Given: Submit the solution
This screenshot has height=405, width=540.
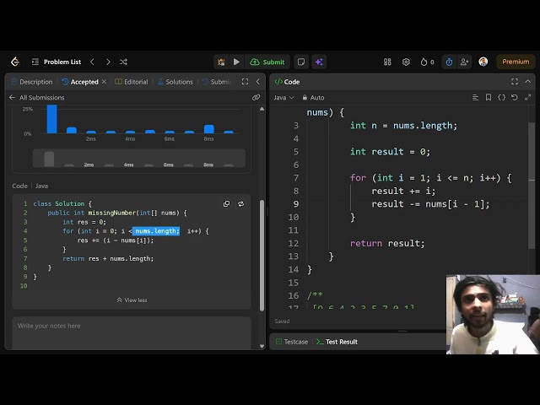Looking at the screenshot, I should point(267,62).
